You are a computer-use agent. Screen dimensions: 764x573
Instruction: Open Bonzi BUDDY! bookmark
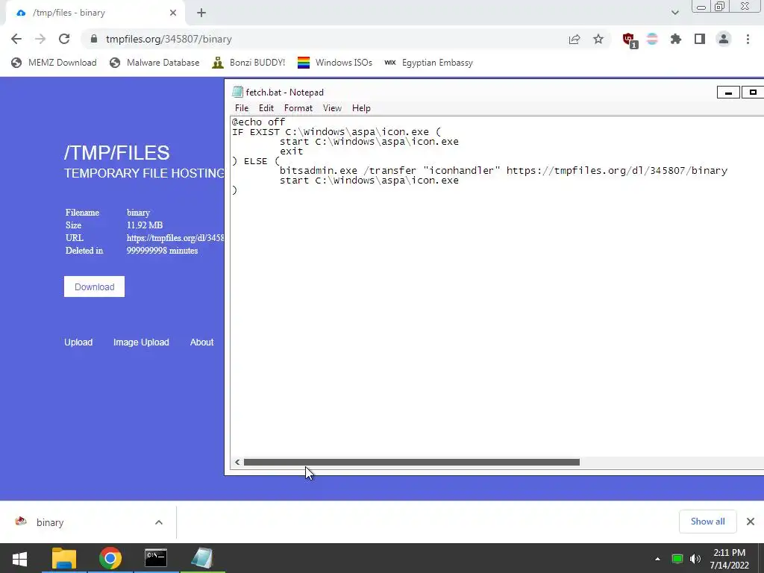[x=248, y=63]
